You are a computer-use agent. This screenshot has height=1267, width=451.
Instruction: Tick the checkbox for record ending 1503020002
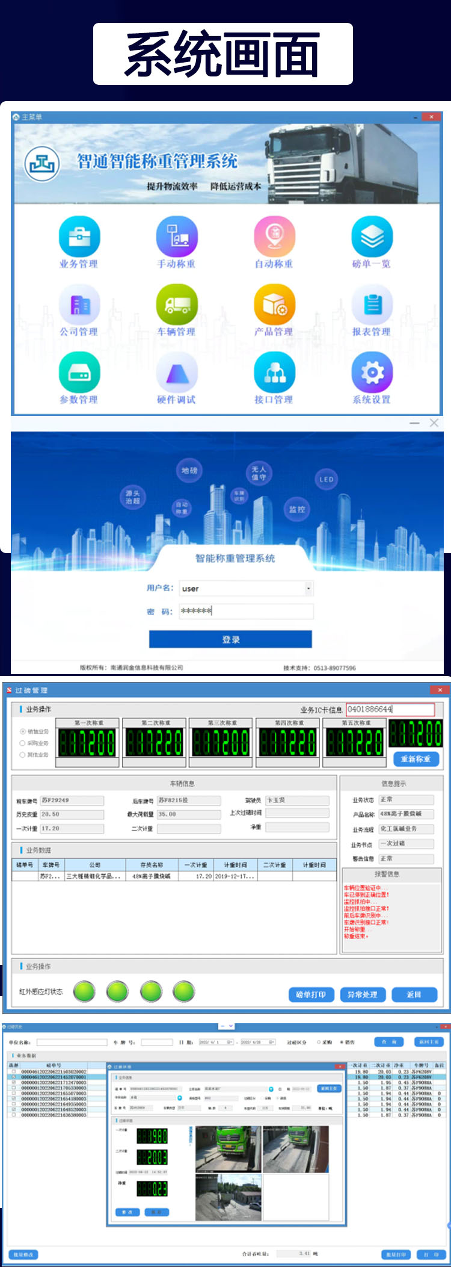(14, 1071)
